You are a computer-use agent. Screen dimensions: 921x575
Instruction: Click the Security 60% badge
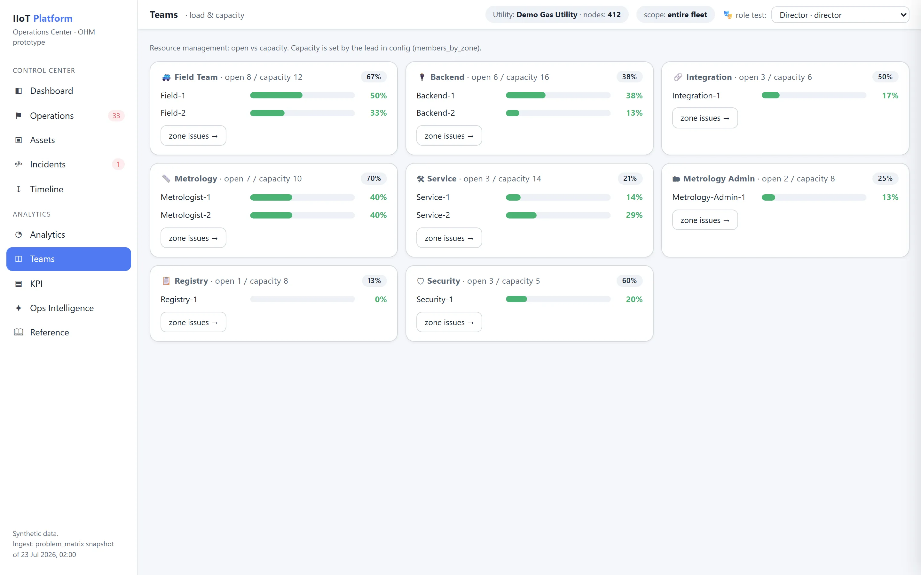[629, 281]
